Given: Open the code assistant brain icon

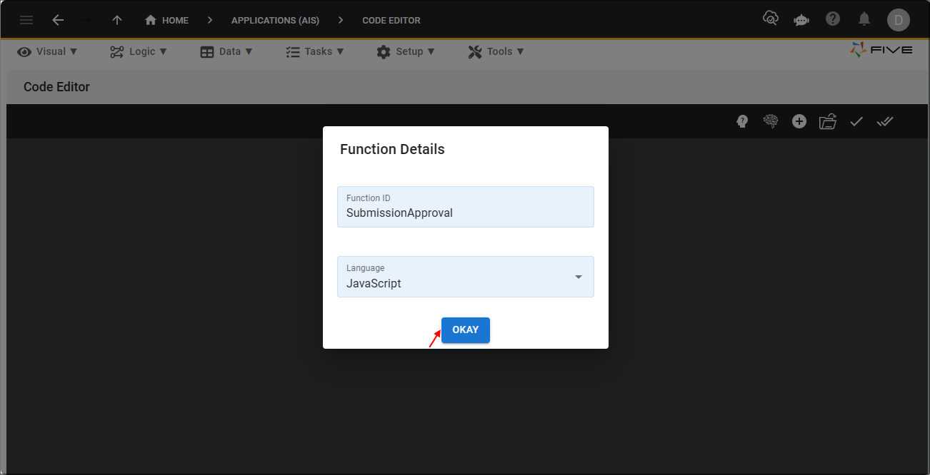Looking at the screenshot, I should 771,121.
